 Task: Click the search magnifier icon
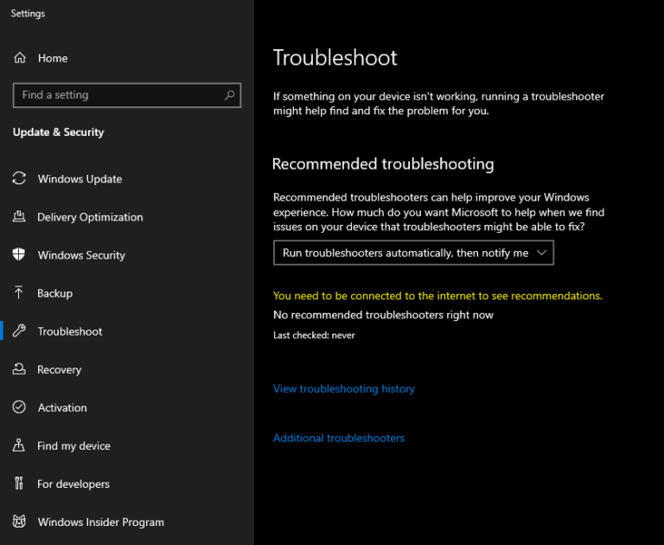(230, 95)
